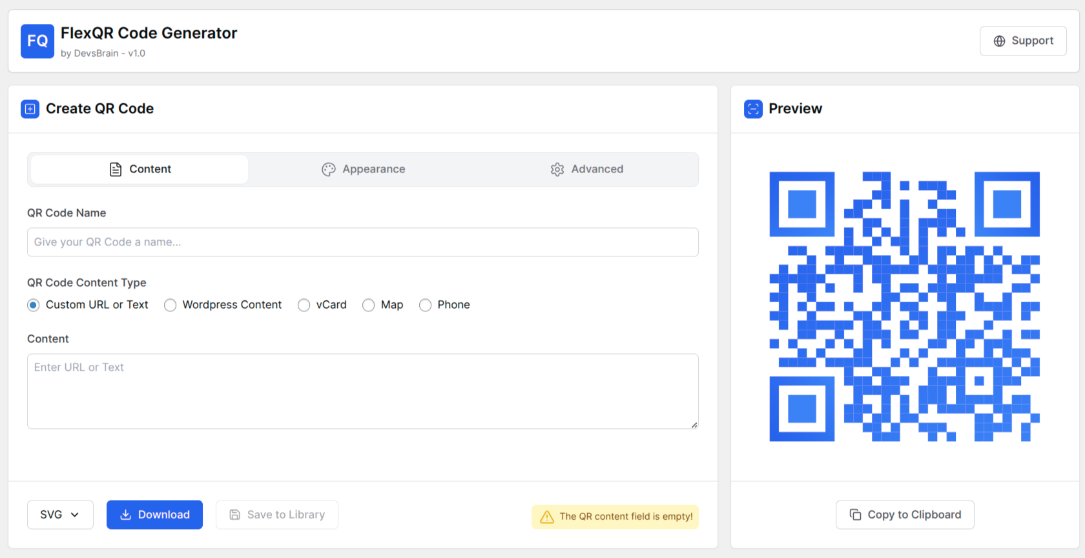This screenshot has width=1085, height=558.
Task: Click the floppy disk save icon
Action: pos(235,515)
